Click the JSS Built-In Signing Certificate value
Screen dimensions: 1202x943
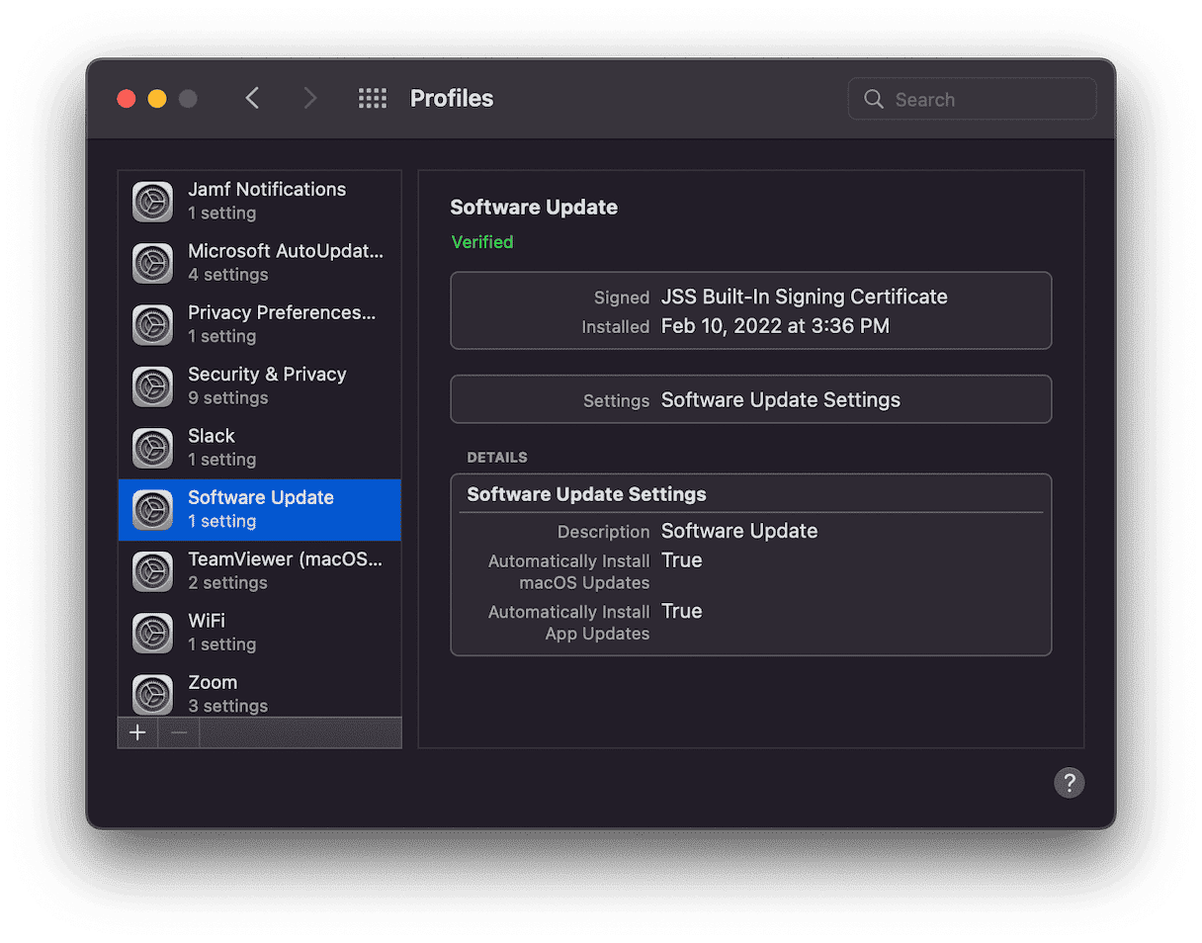[805, 297]
